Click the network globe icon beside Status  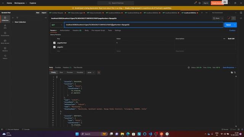click(x=189, y=68)
